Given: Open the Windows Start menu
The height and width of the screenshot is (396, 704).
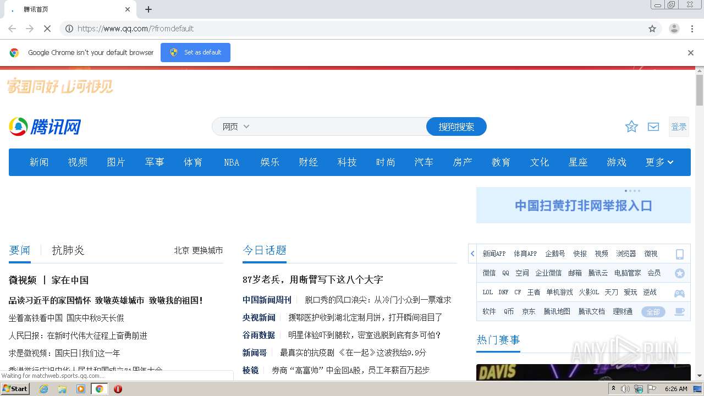Looking at the screenshot, I should coord(15,389).
